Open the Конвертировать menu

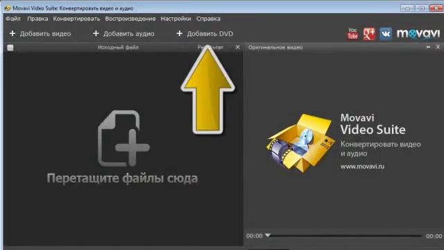(76, 19)
